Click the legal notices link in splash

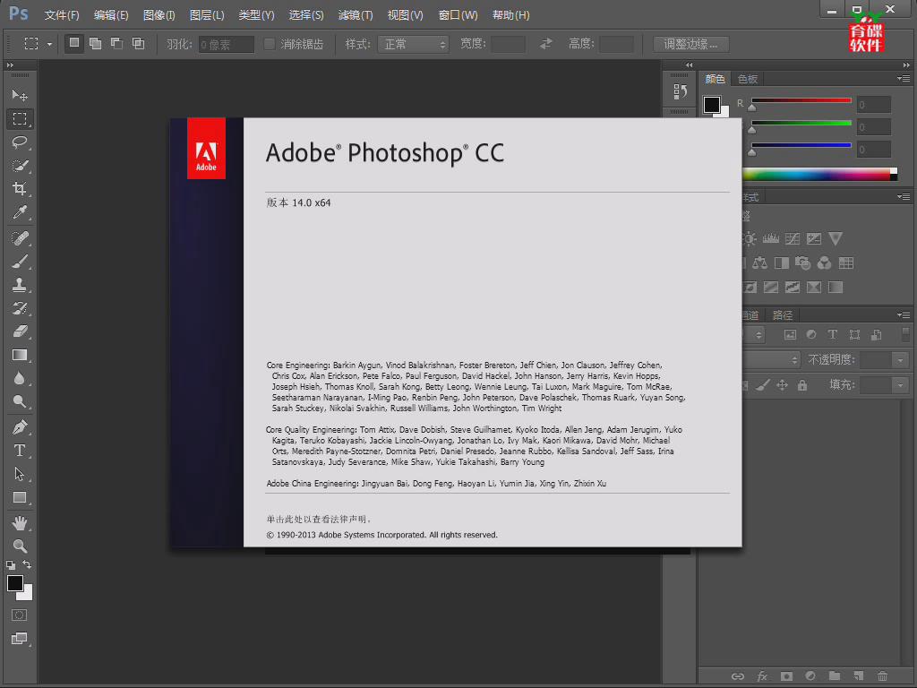click(319, 519)
